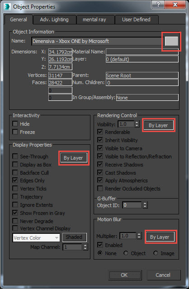Viewport: 189px width, 289px height.
Task: Go to the User Defined tab
Action: (136, 19)
